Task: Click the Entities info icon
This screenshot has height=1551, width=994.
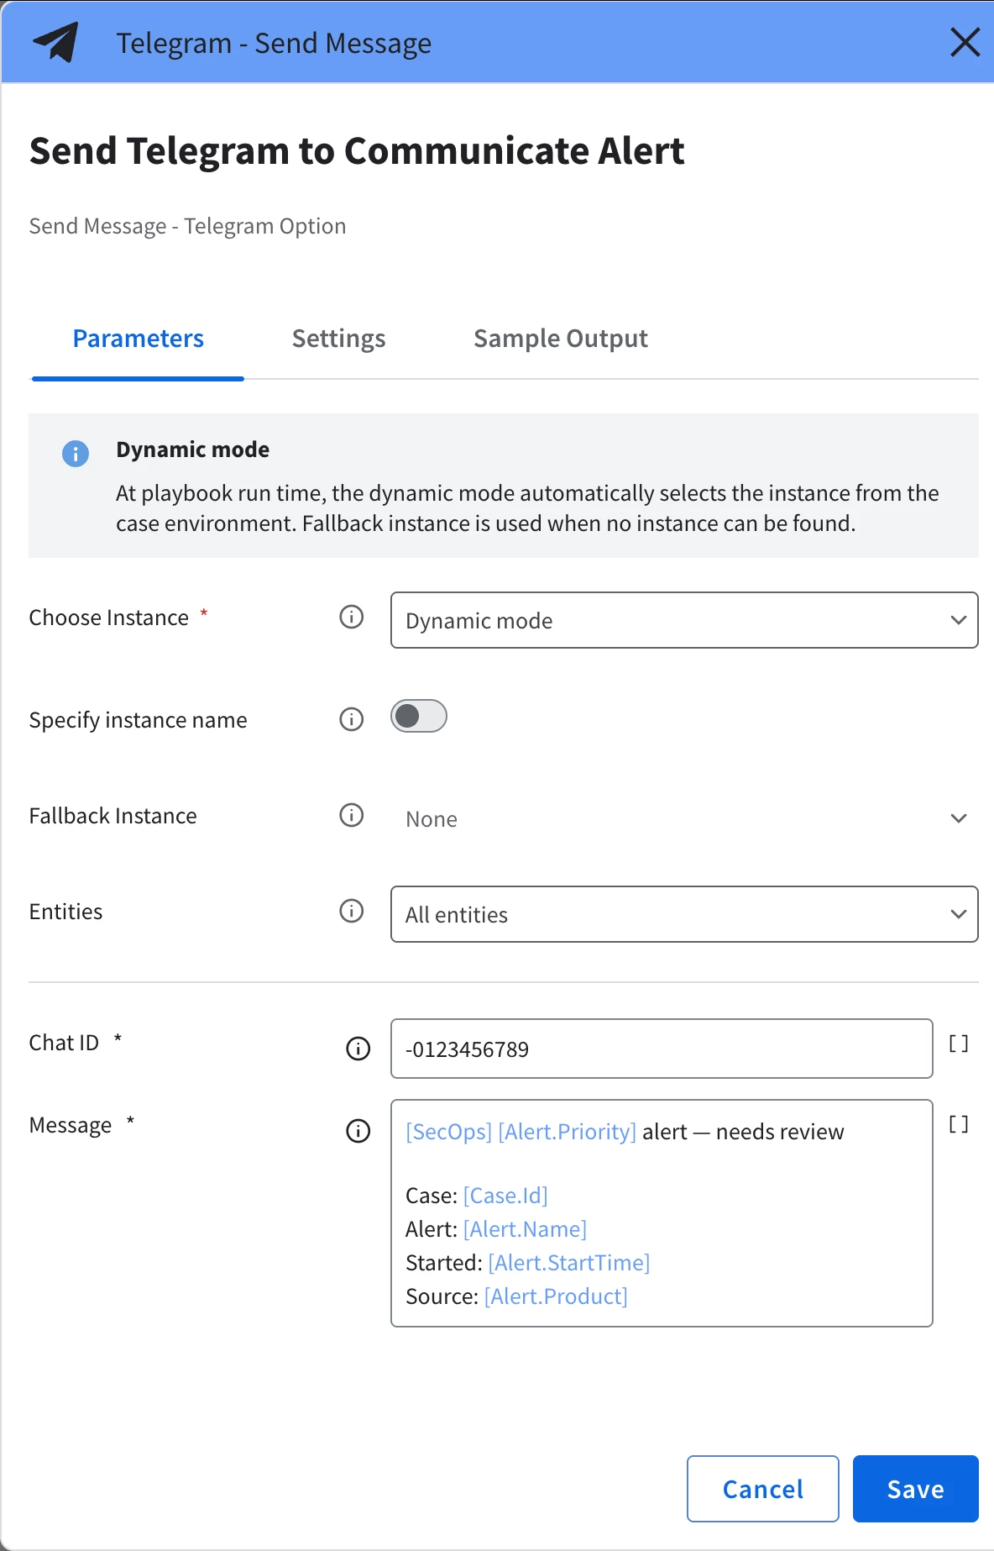Action: pyautogui.click(x=352, y=911)
